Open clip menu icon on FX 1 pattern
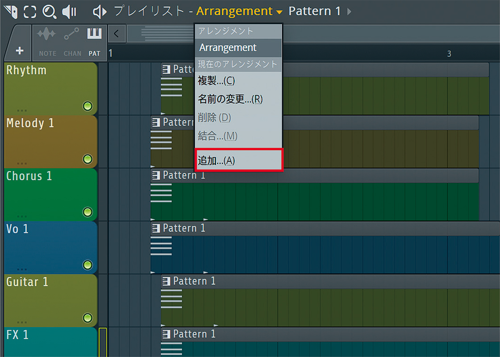 click(x=166, y=334)
